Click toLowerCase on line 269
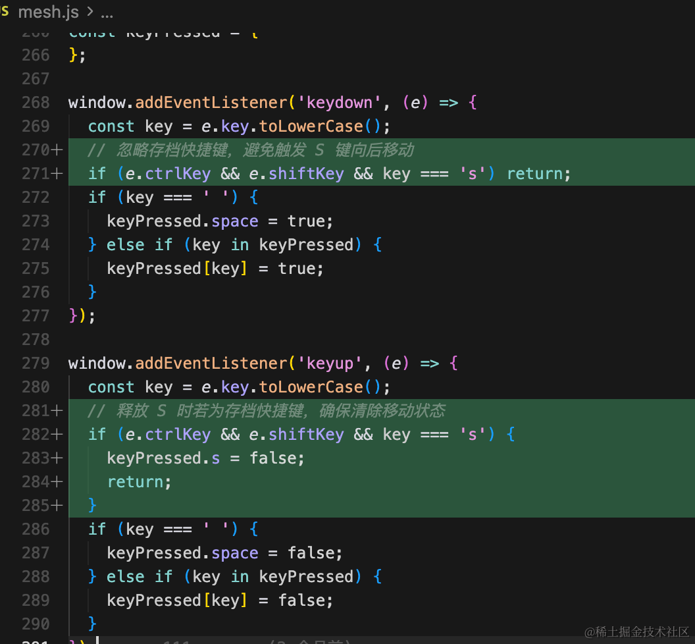The image size is (695, 644). pos(311,126)
